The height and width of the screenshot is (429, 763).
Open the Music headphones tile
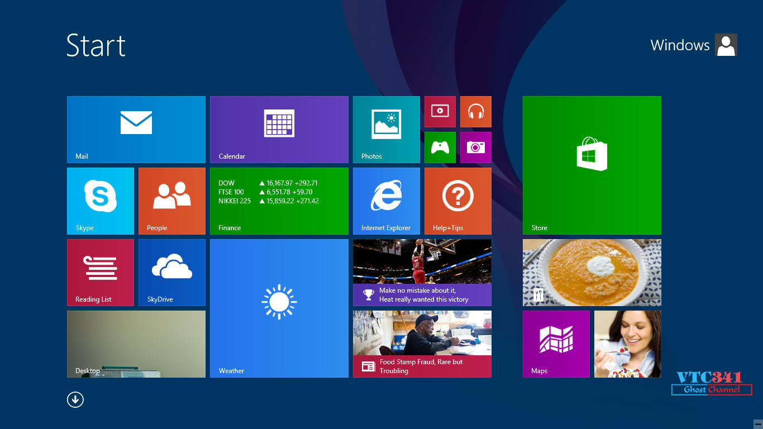(476, 112)
